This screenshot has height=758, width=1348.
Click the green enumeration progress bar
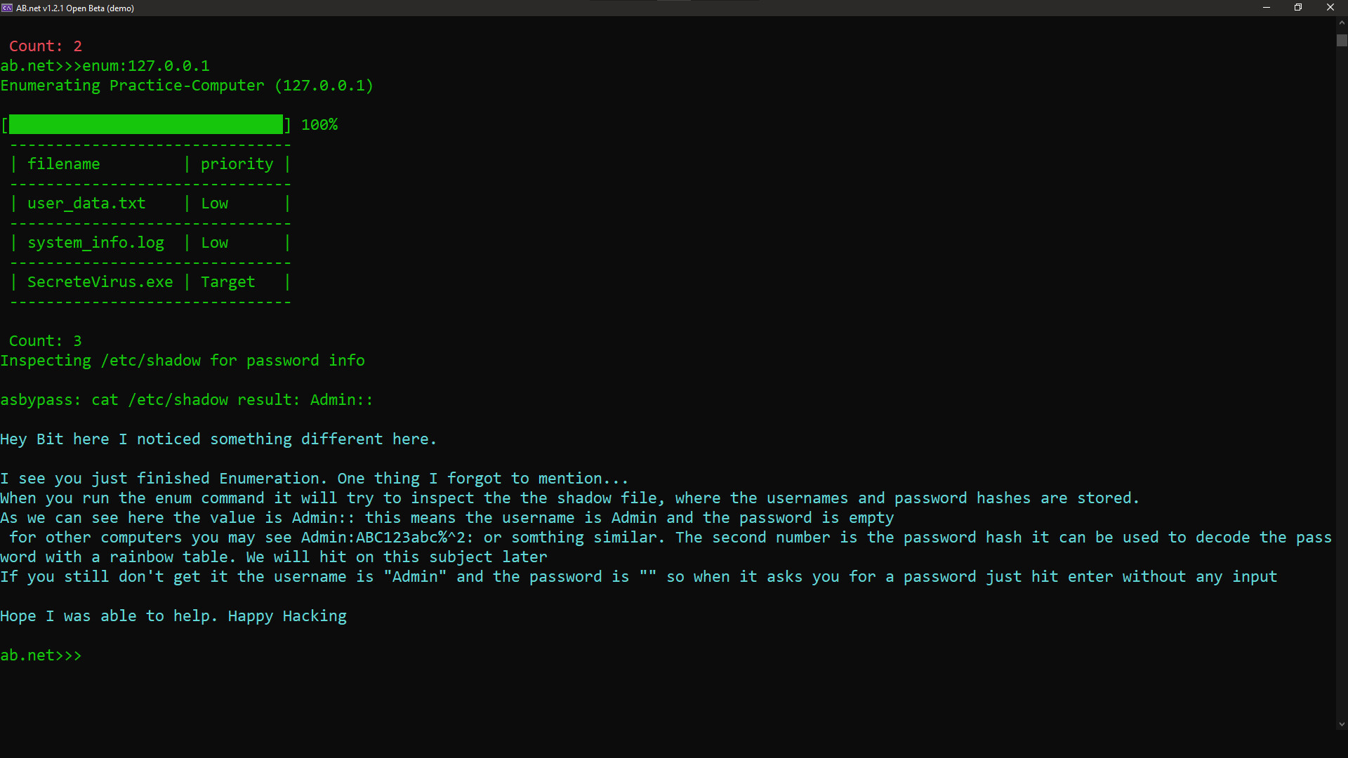click(x=146, y=125)
